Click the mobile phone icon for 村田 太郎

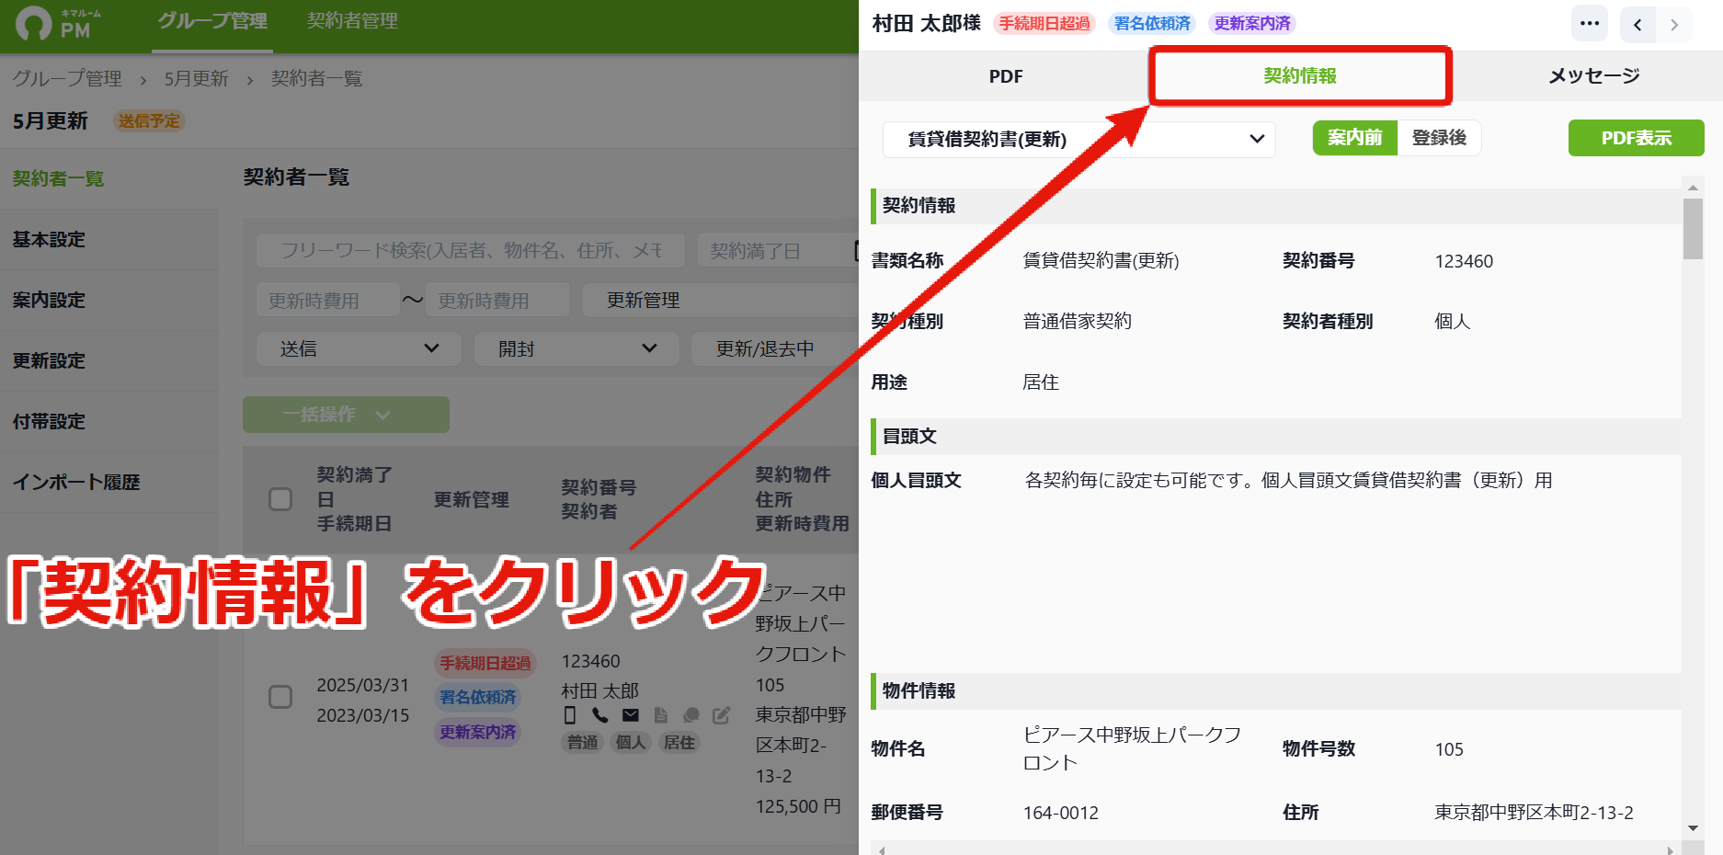(570, 715)
